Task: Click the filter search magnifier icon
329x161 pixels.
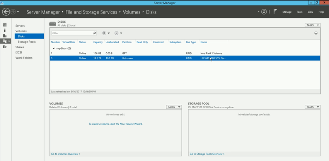Action: pos(94,33)
